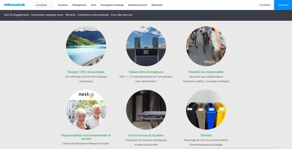Click the mountain lake dam image

pyautogui.click(x=86, y=46)
